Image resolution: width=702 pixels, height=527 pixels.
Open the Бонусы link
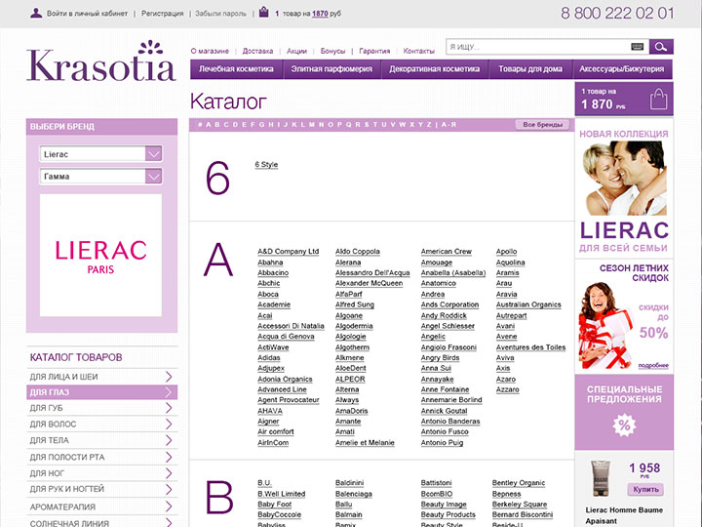(332, 51)
